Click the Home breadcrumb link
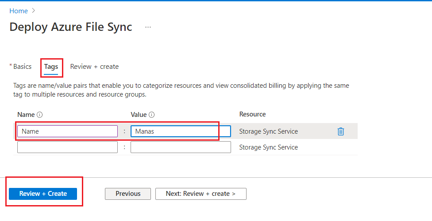Viewport: 432px width, 221px height. [19, 11]
